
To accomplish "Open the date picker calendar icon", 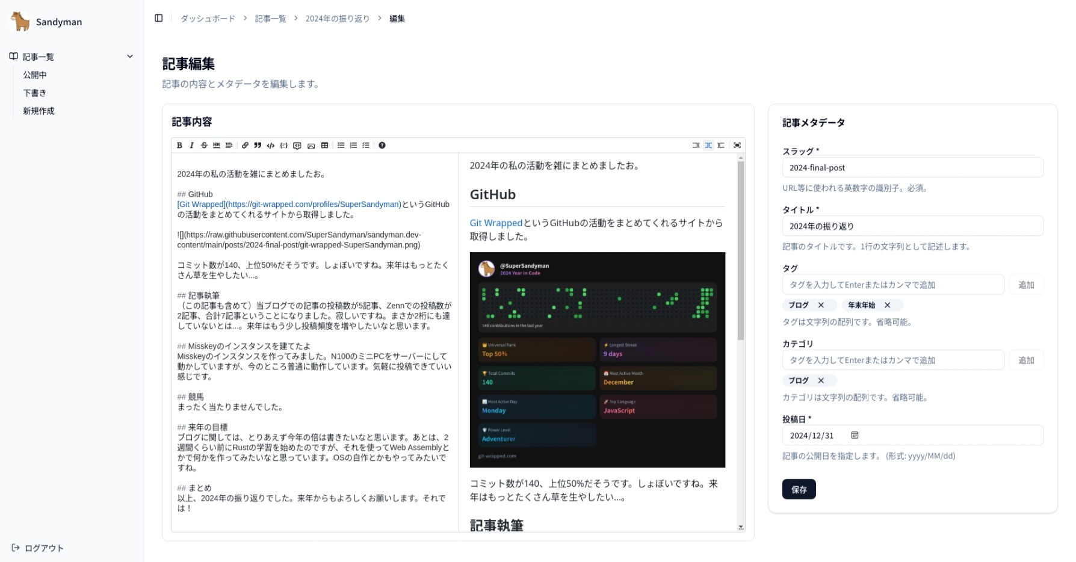I will click(855, 435).
